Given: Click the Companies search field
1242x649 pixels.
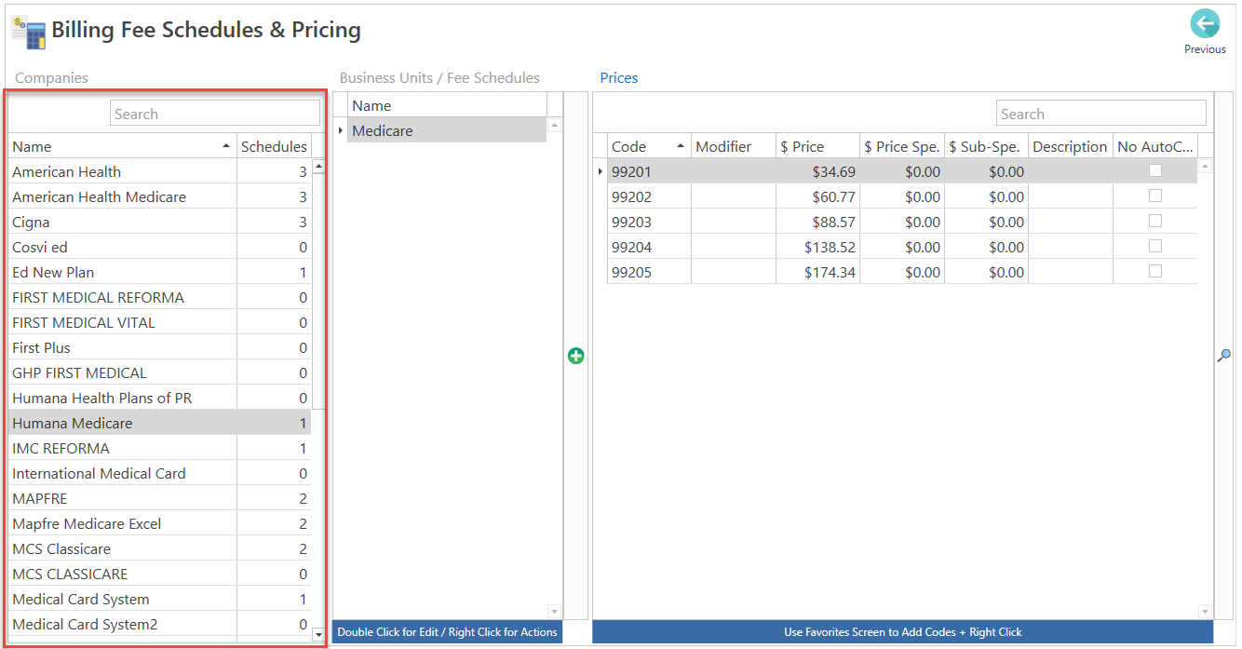Looking at the screenshot, I should [215, 114].
